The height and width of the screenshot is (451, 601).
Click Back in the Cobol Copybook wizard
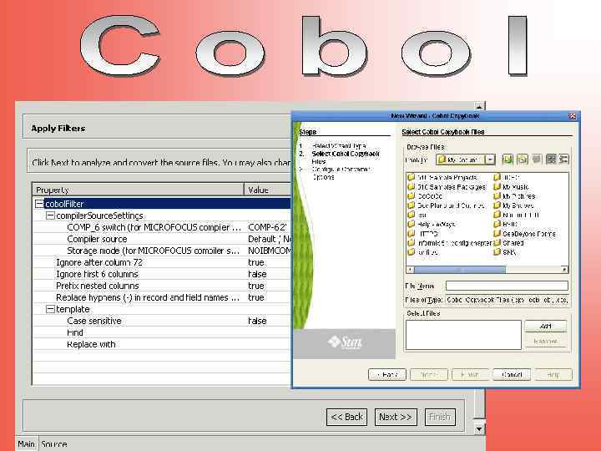pyautogui.click(x=387, y=375)
